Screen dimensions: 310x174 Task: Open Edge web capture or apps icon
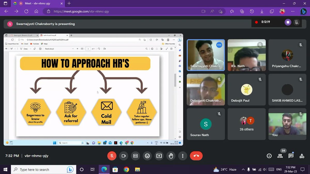[x=272, y=11]
